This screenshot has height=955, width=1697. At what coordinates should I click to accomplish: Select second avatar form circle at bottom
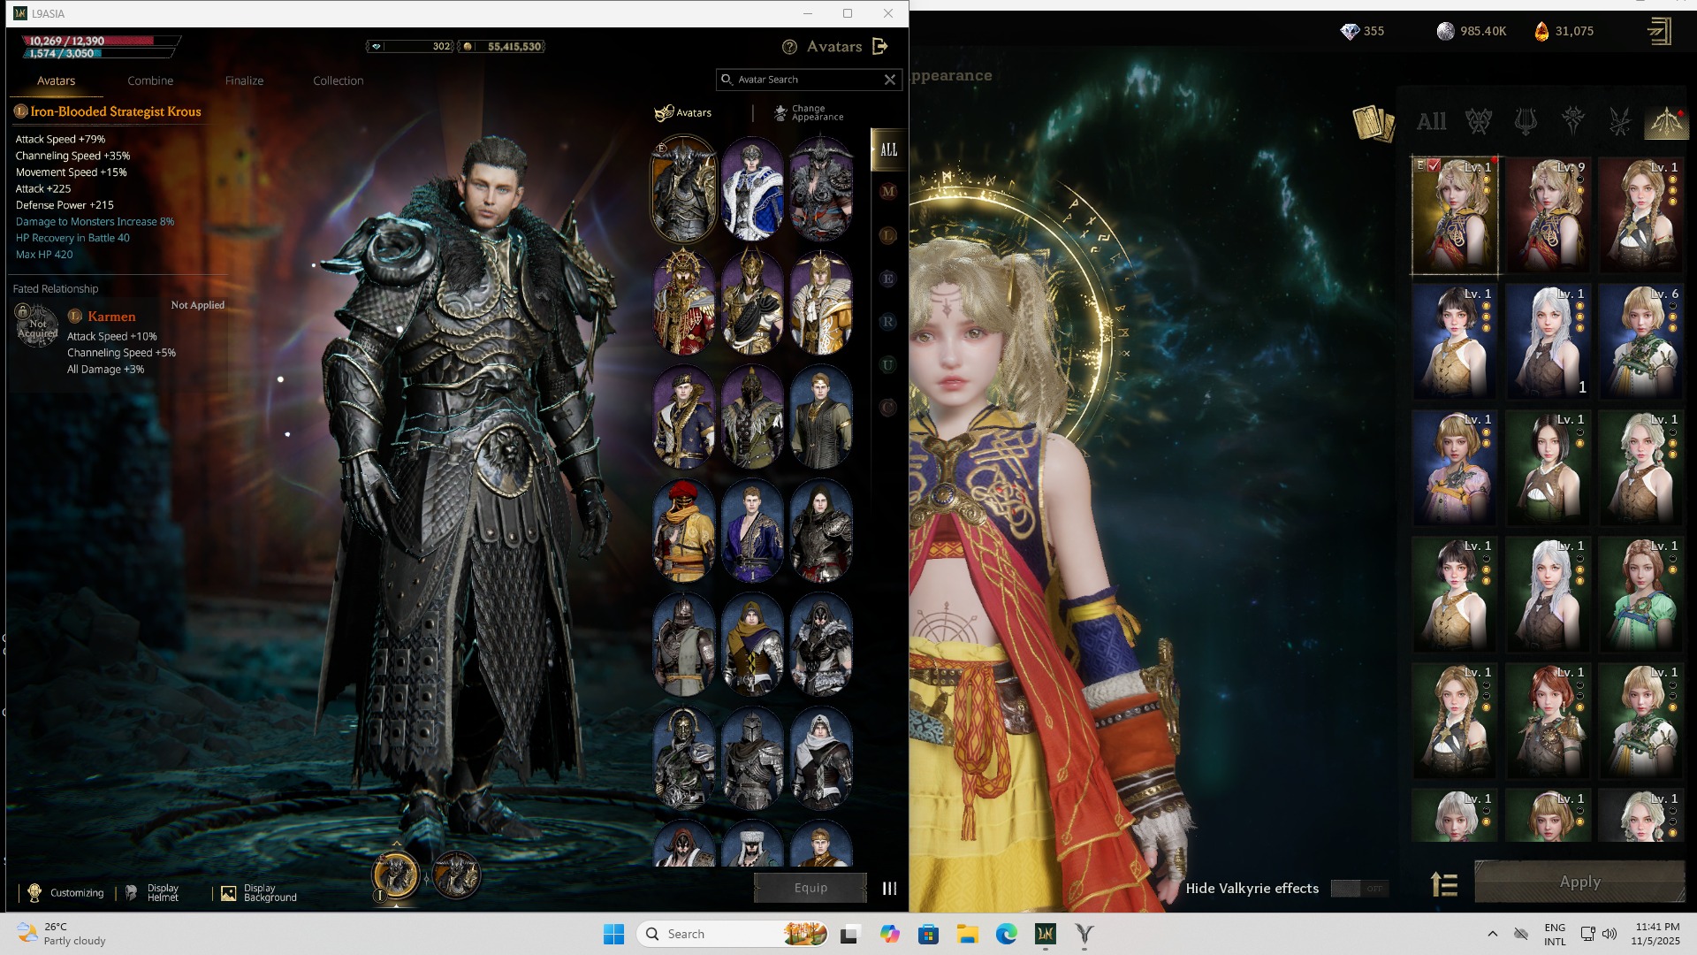coord(457,875)
